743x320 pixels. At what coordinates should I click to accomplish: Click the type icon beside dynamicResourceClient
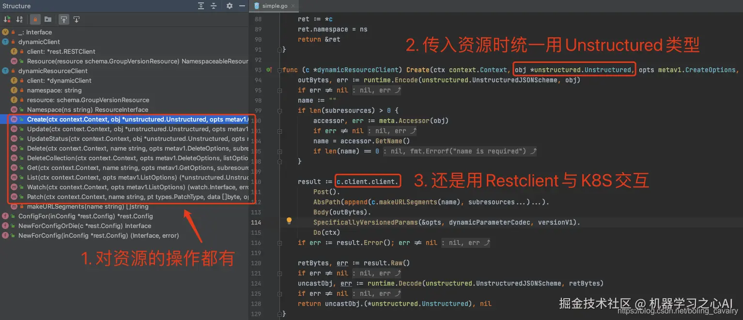tap(5, 71)
